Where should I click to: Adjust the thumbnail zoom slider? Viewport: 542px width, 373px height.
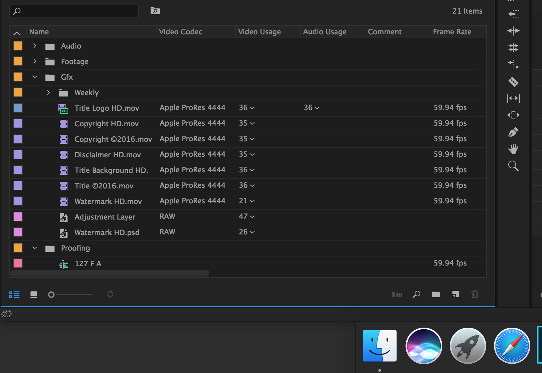tap(51, 295)
